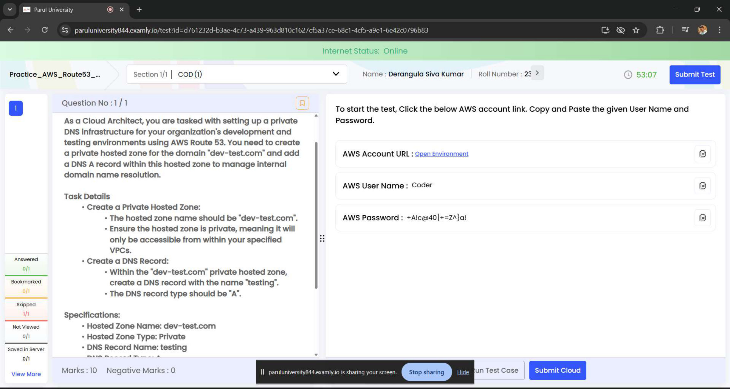Expand the Section 1/1 COD dropdown
Viewport: 730px width, 389px height.
point(237,74)
